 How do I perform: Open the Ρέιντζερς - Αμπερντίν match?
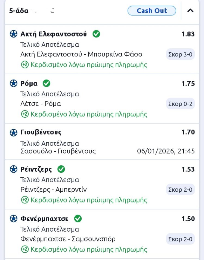click(x=54, y=190)
